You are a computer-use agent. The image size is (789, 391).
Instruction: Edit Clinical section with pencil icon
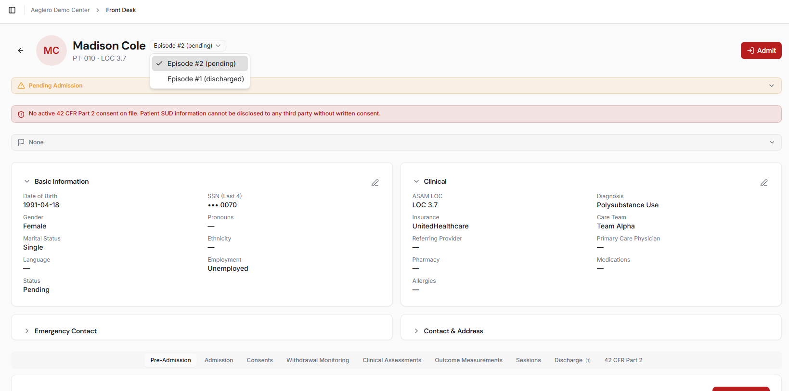pos(764,183)
